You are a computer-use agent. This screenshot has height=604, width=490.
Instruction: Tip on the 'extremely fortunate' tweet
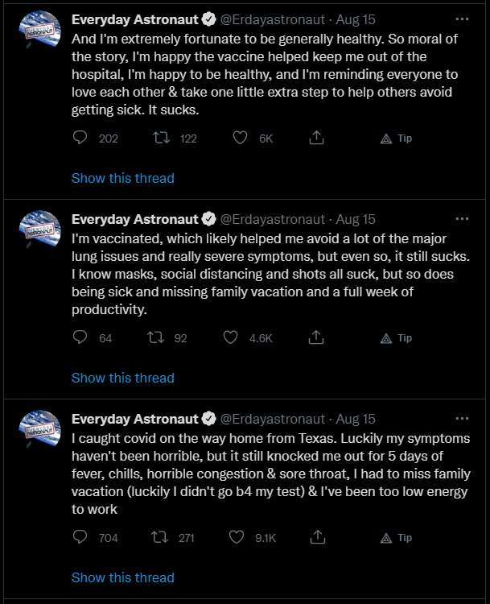[x=396, y=139]
